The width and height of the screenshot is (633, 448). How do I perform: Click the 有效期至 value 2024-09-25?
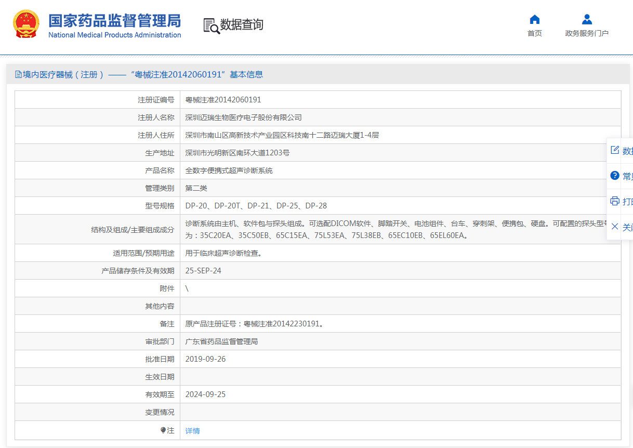tap(205, 394)
